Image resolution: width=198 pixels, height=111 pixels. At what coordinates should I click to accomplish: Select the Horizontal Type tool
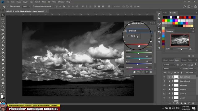(3, 72)
